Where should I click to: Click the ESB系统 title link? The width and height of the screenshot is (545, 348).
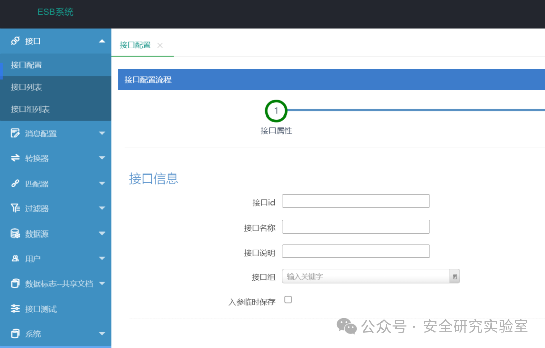click(56, 12)
